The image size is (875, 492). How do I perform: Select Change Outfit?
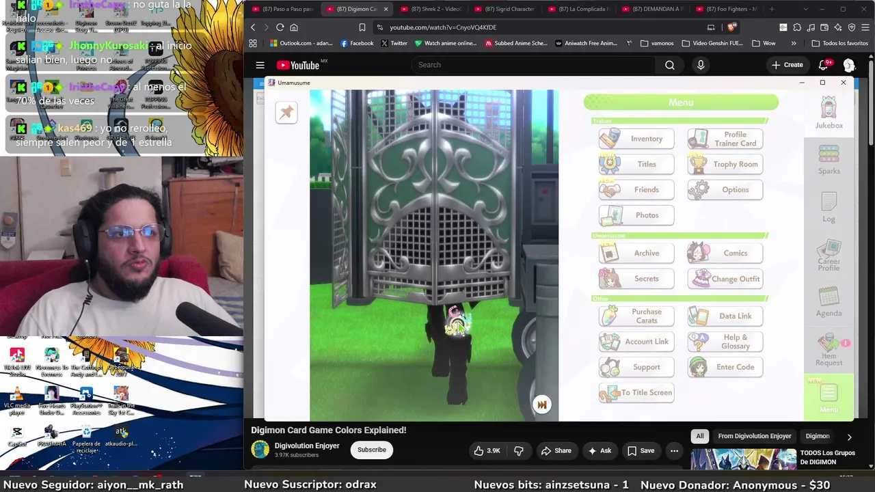pos(725,278)
